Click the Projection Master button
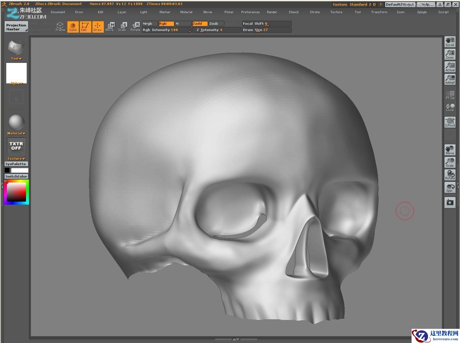 coord(16,27)
